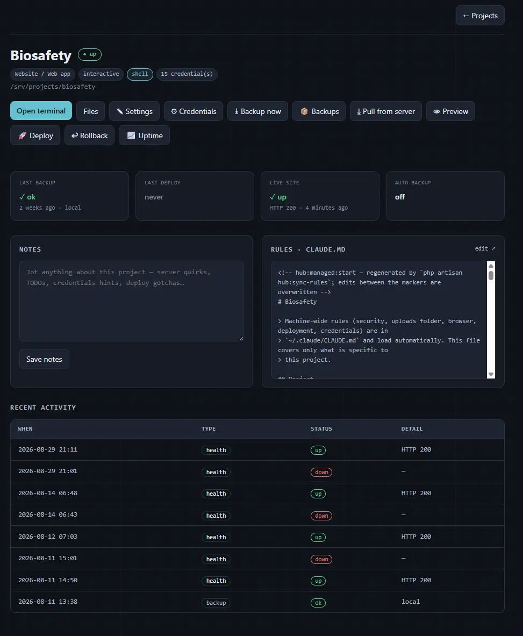Click the 'Website / Web app' badge
Viewport: 523px width, 636px height.
(x=42, y=74)
